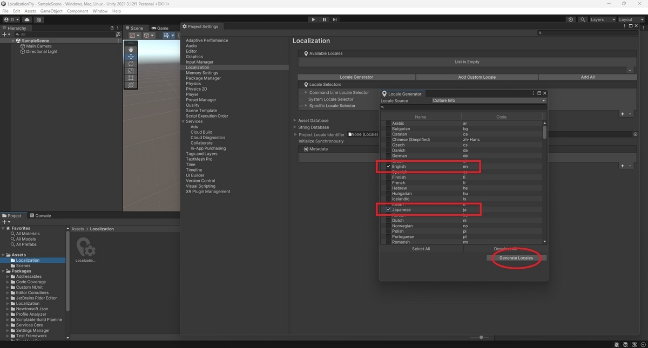Expand Command Line Locale Selector
Viewport: 648px width, 348px height.
(x=306, y=93)
